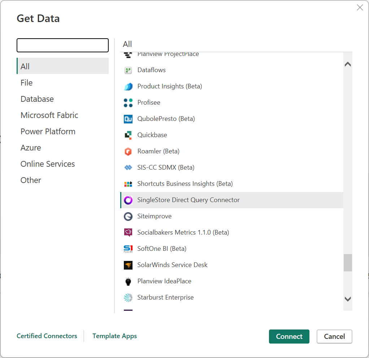369x358 pixels.
Task: Switch to the Database category
Action: coord(37,99)
